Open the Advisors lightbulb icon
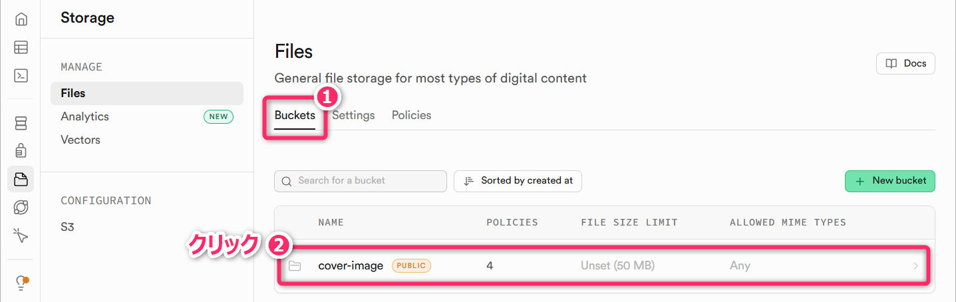Screen dimensions: 956x302 click(x=21, y=282)
